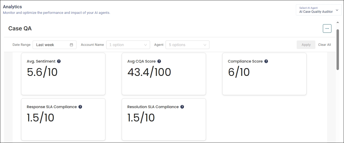Select the Compliance Score card
This screenshot has height=143, width=344.
pyautogui.click(x=264, y=77)
